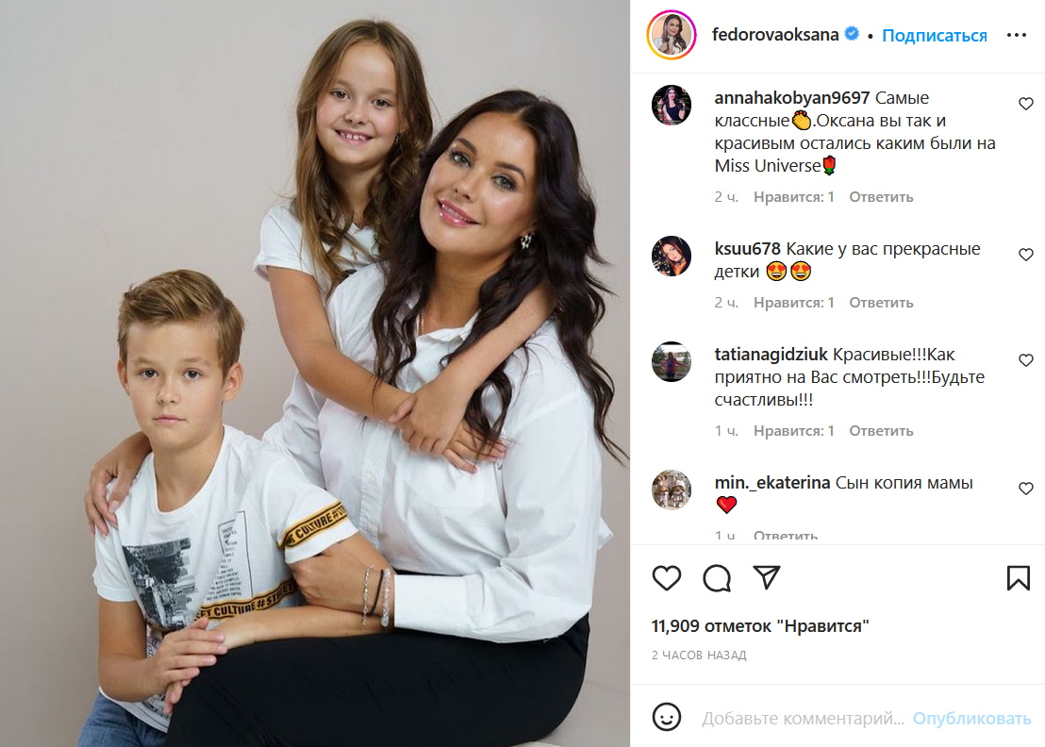1045x747 pixels.
Task: Share the post via paper plane icon
Action: [767, 577]
